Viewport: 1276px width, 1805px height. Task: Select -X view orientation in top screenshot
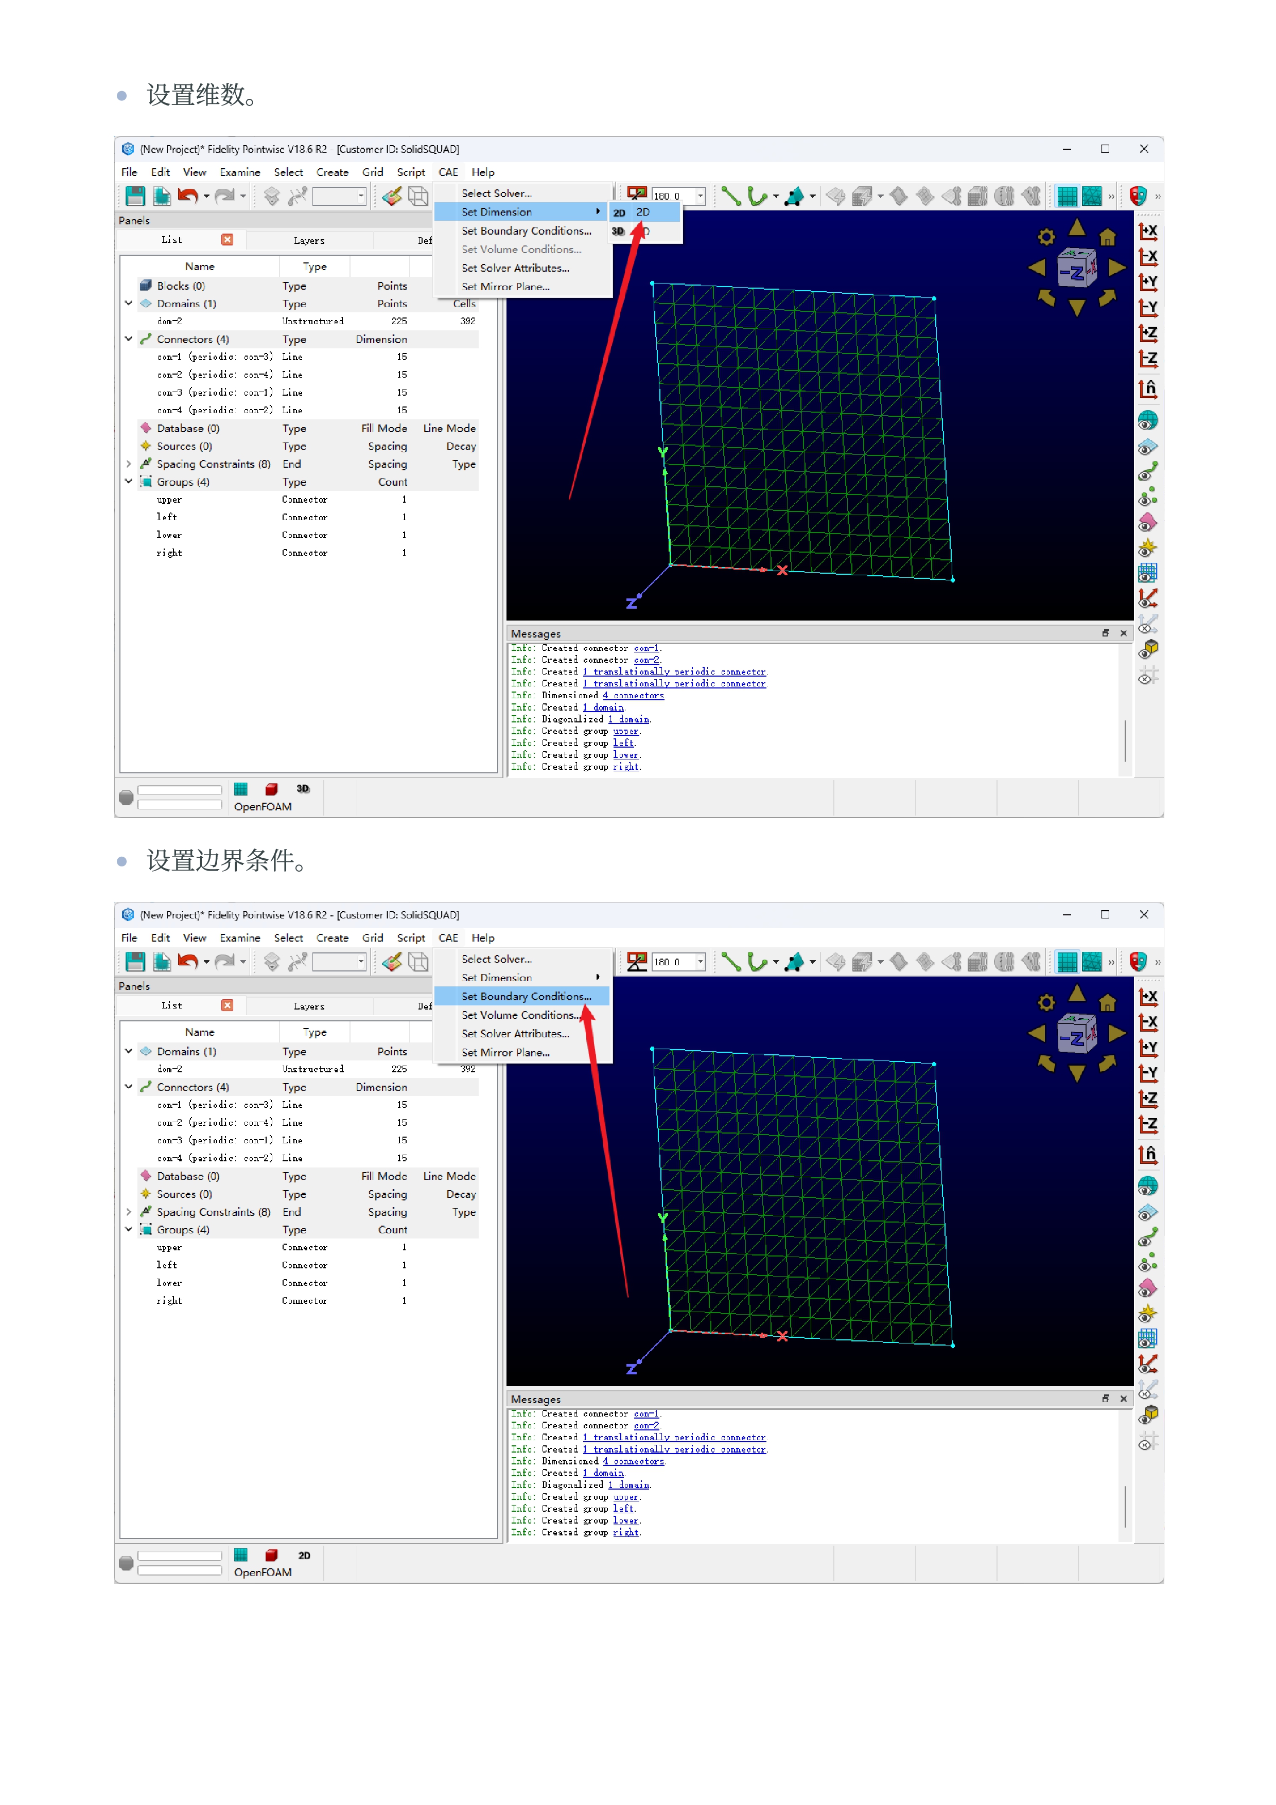[1148, 257]
